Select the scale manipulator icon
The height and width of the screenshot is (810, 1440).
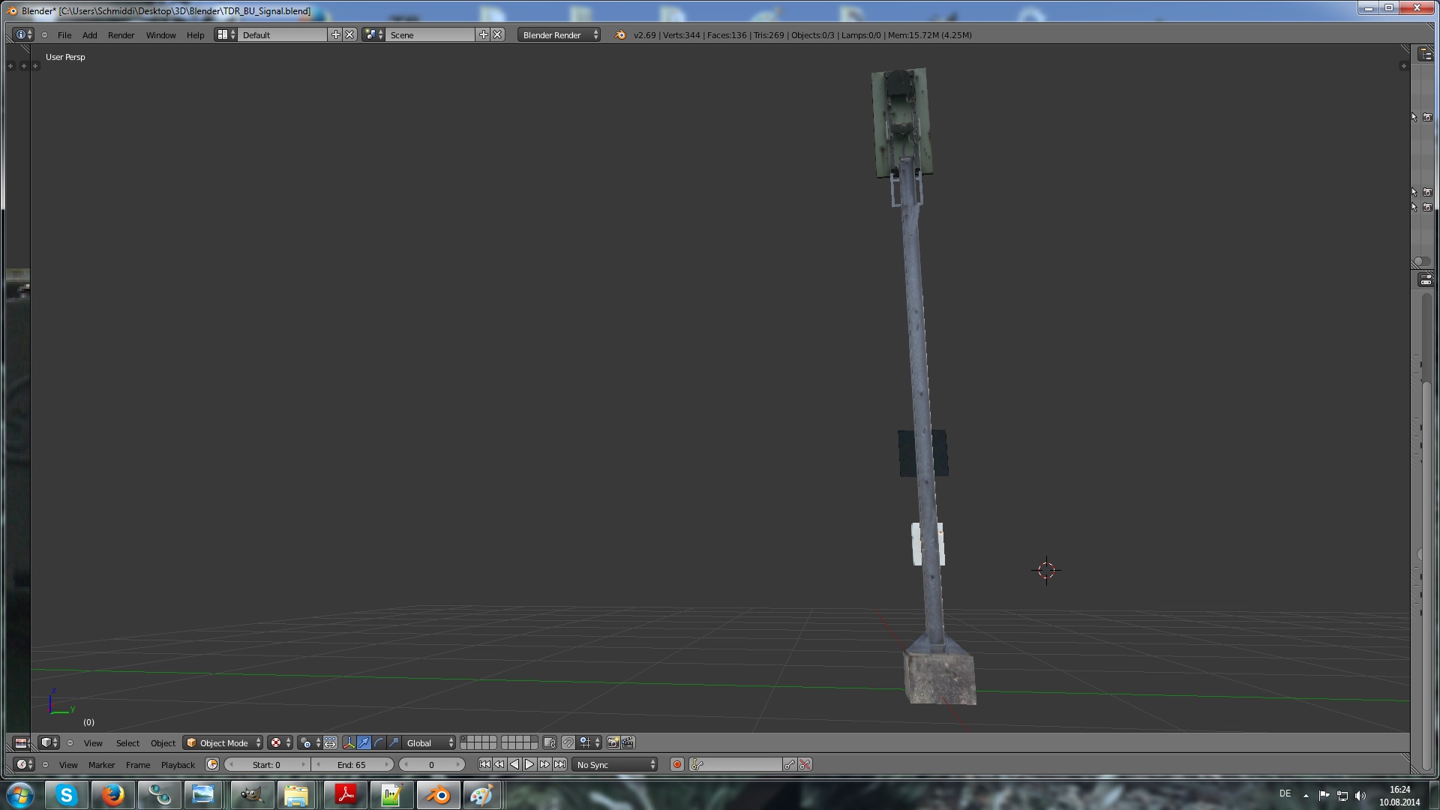(394, 742)
